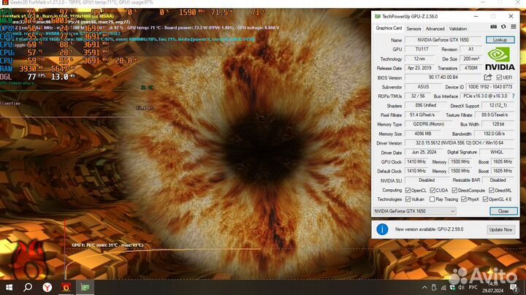Viewport: 526px width, 295px height.
Task: Open Yandex Browser from taskbar
Action: [47, 287]
